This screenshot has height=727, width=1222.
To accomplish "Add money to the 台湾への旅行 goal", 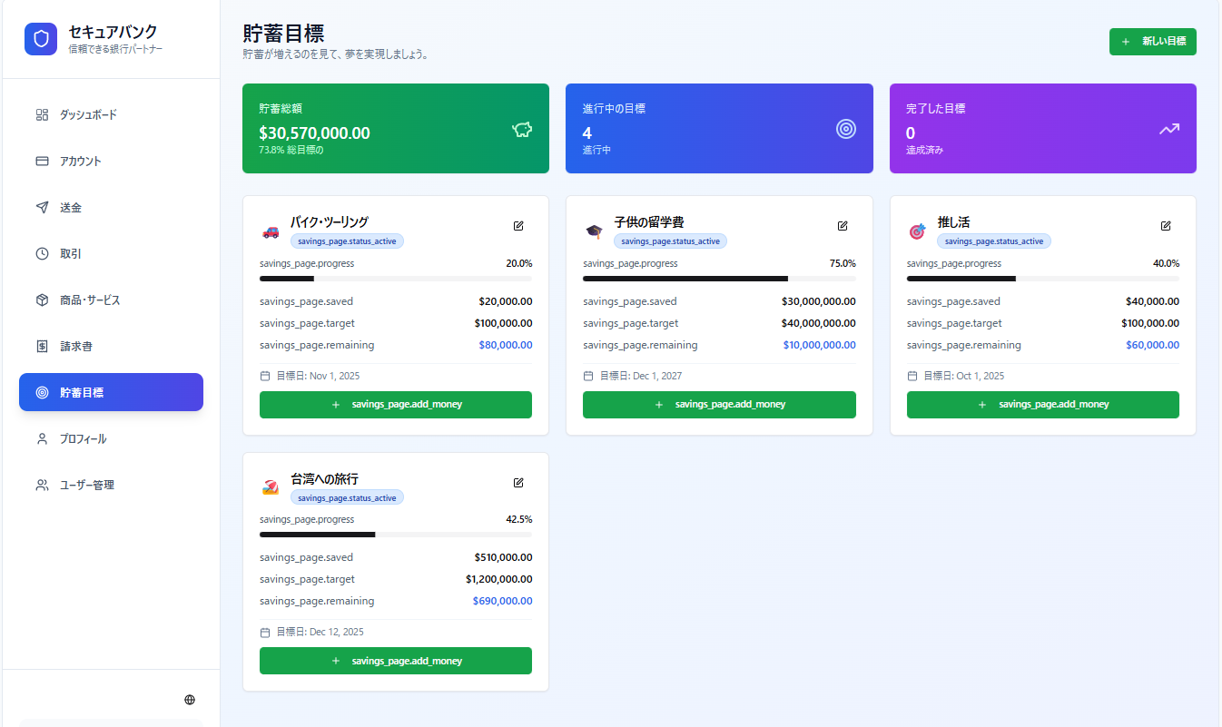I will point(396,661).
